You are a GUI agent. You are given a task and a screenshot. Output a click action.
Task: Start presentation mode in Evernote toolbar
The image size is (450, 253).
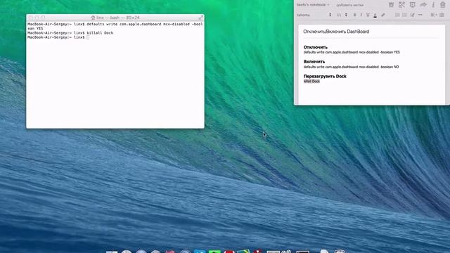point(413,5)
